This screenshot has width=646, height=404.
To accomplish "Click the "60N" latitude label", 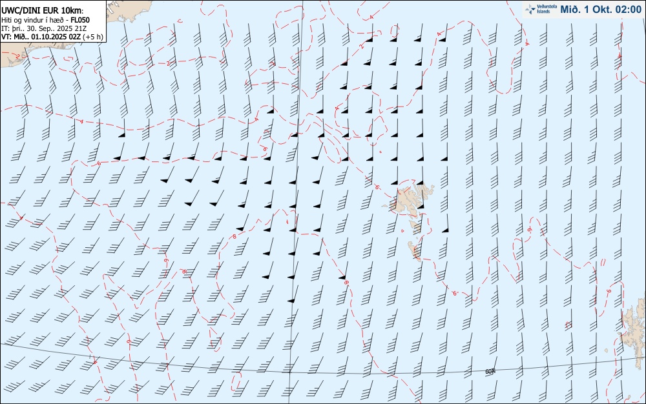I will tap(490, 372).
